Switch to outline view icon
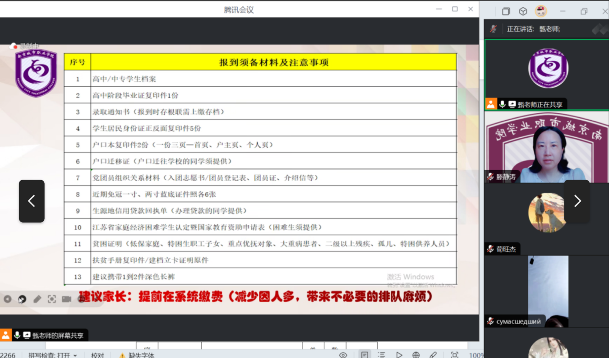 (382, 355)
